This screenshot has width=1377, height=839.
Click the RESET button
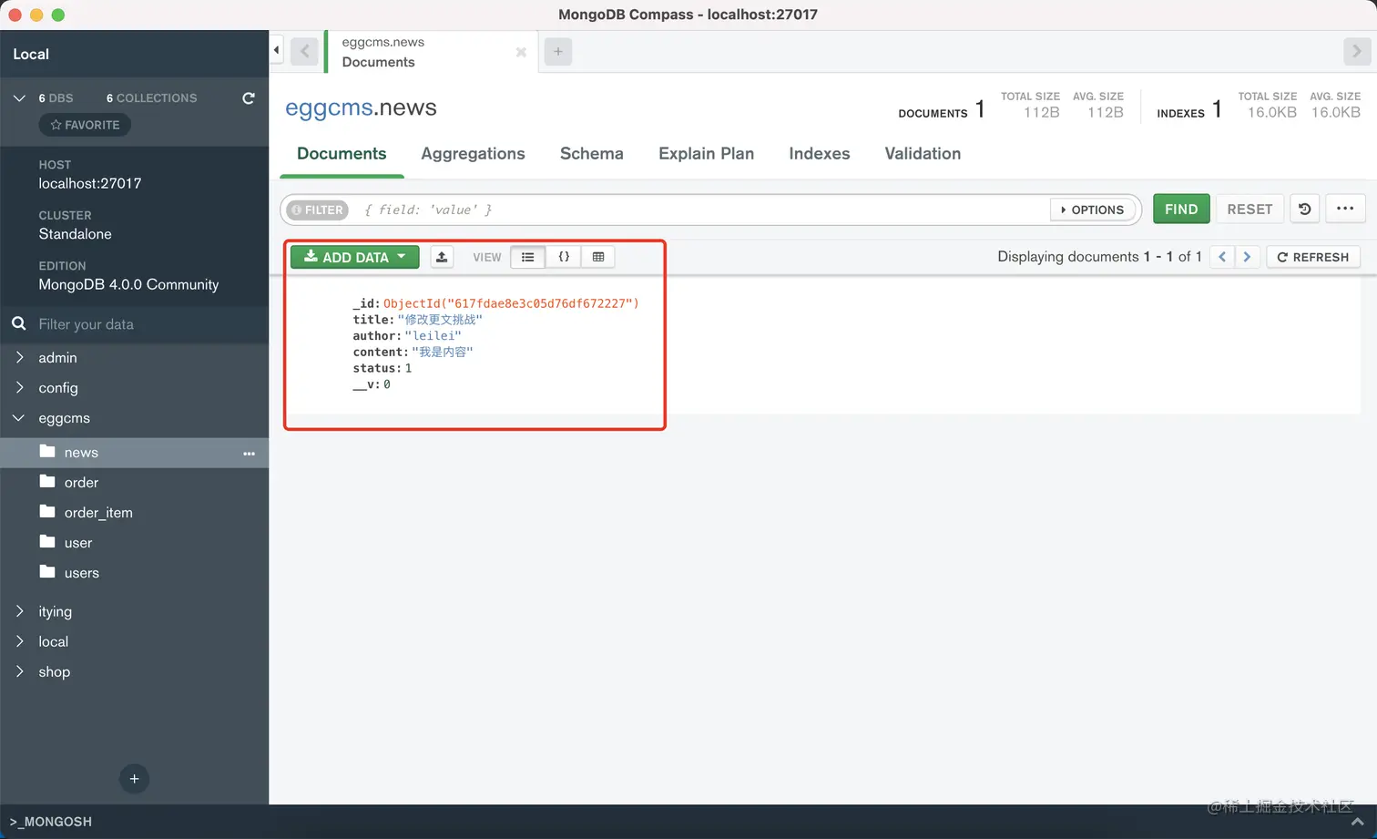click(x=1249, y=209)
